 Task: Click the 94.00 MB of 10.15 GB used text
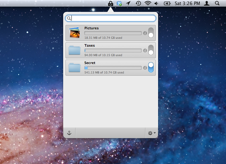[x=103, y=55]
